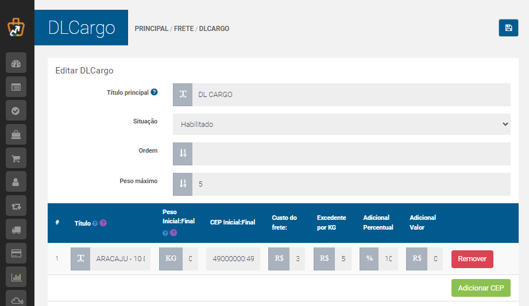529x306 pixels.
Task: Go to PRINCIPAL breadcrumb link
Action: coord(152,29)
